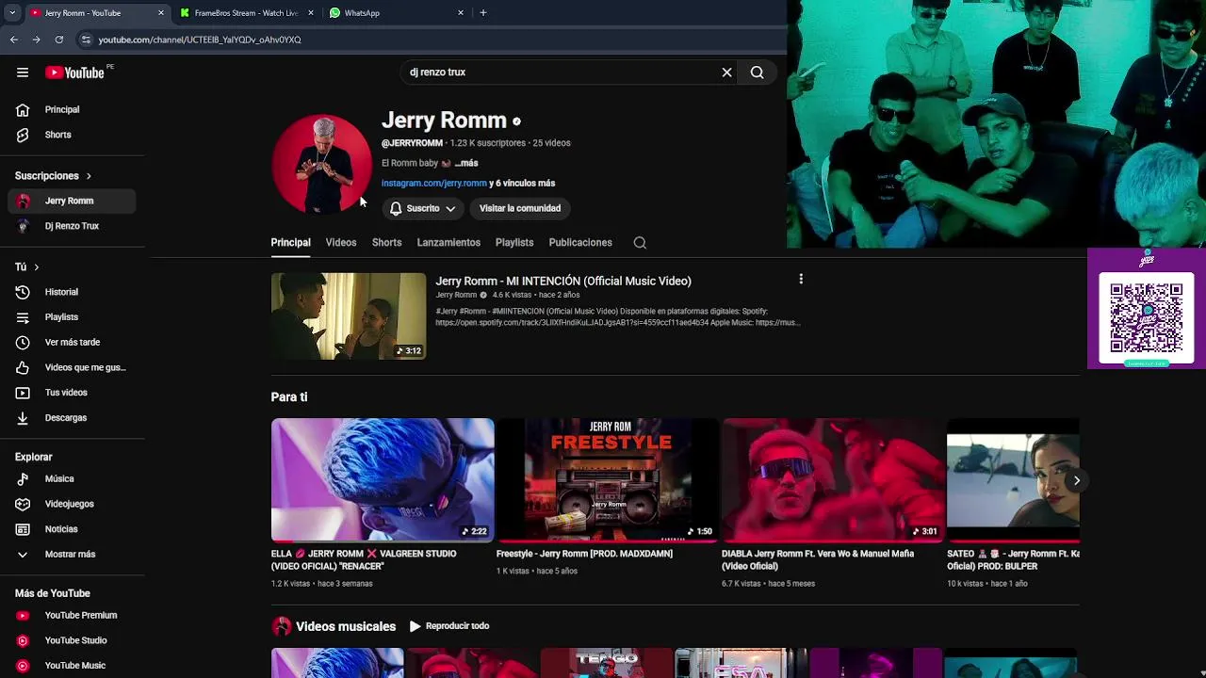Open ELLA video thumbnail
1206x678 pixels.
coord(383,480)
